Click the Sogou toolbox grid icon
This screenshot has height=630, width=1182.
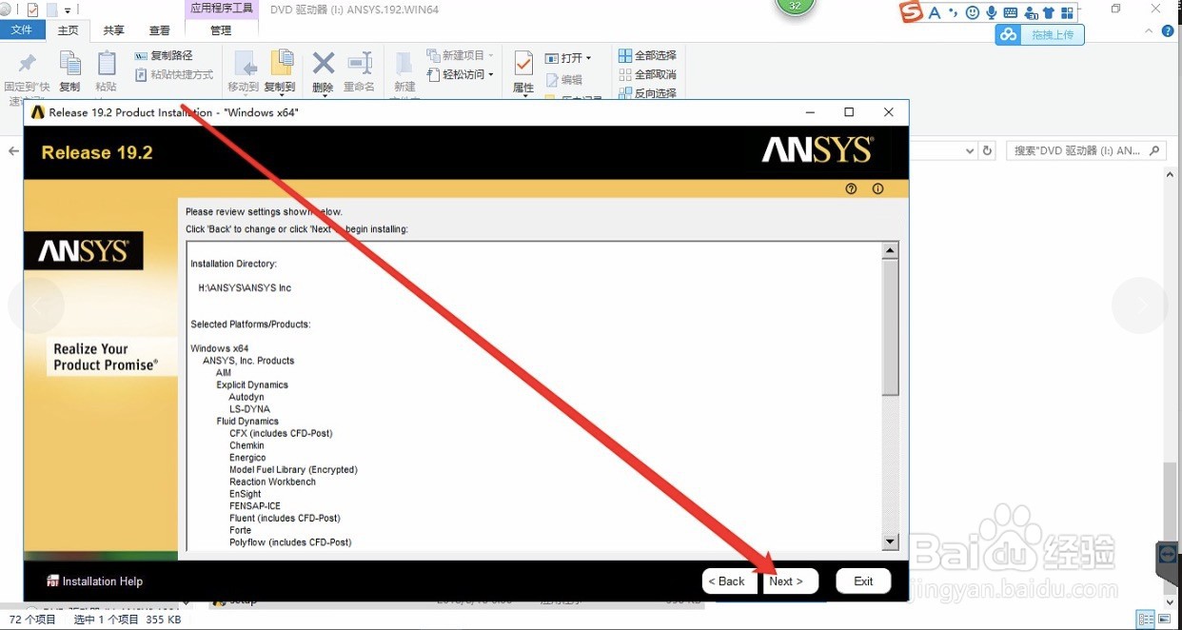point(1067,13)
